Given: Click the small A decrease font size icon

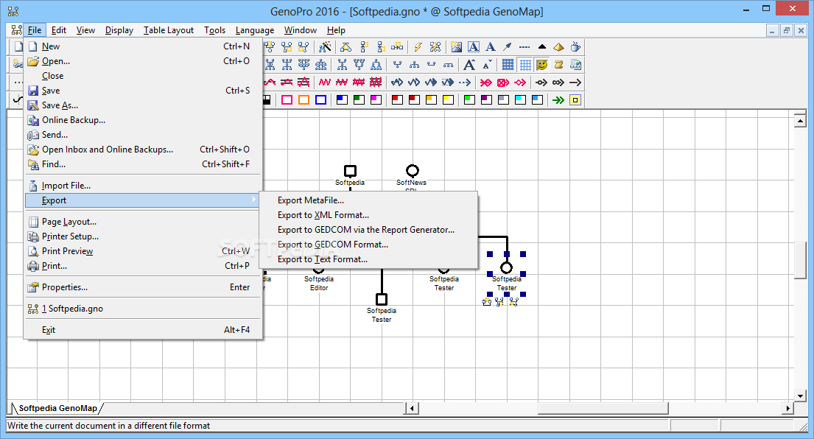Looking at the screenshot, I should tap(487, 66).
